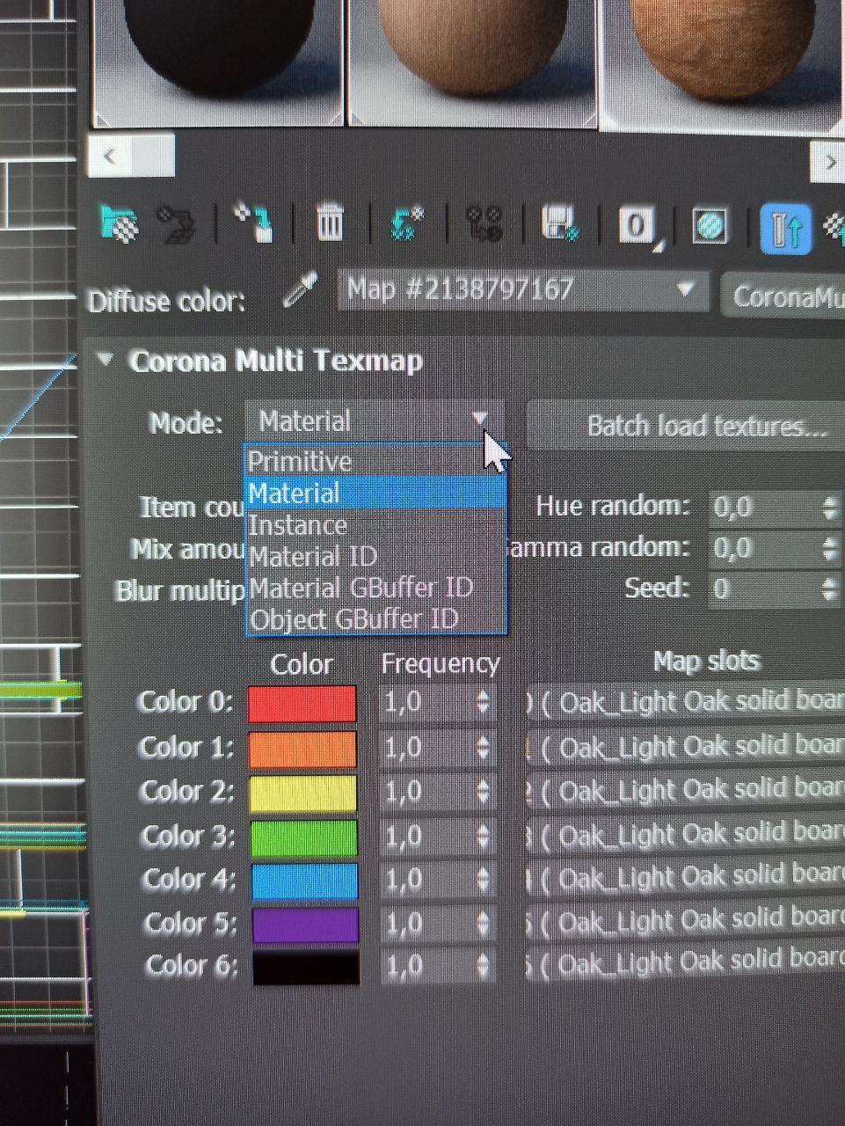The image size is (845, 1126).
Task: Select Object GBuffer ID mode option
Action: [x=376, y=618]
